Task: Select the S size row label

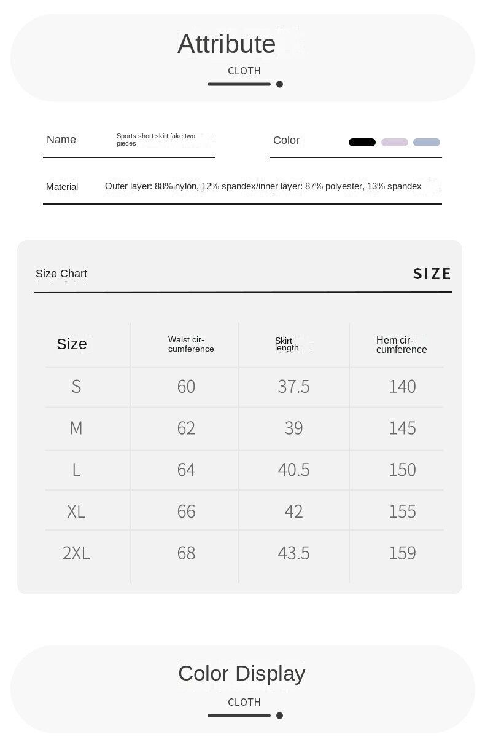Action: [76, 387]
